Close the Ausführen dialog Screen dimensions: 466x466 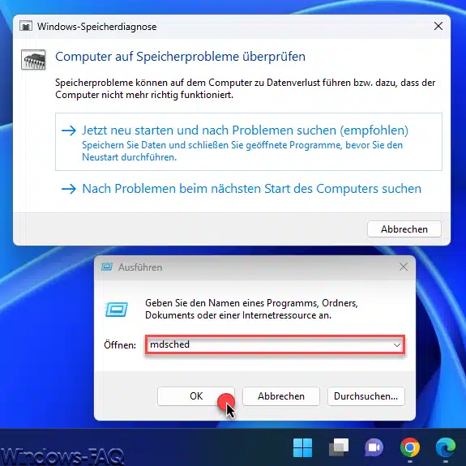[x=404, y=267]
